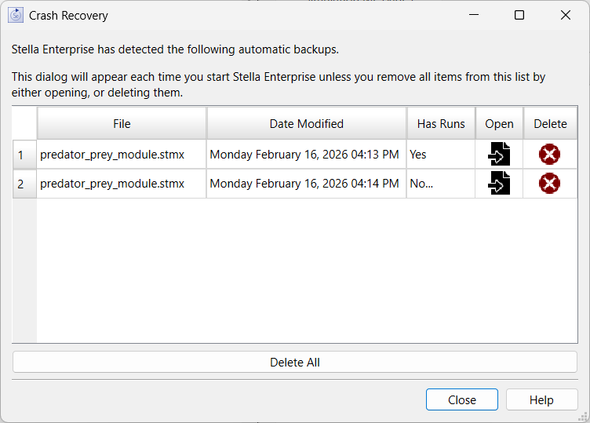This screenshot has width=590, height=423.
Task: Click the Has Runs column header
Action: 441,124
